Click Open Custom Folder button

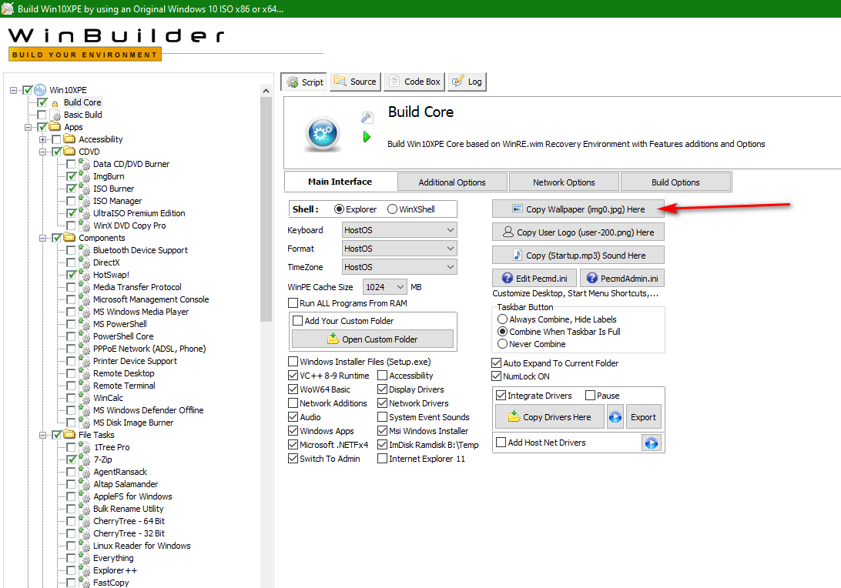tap(372, 339)
